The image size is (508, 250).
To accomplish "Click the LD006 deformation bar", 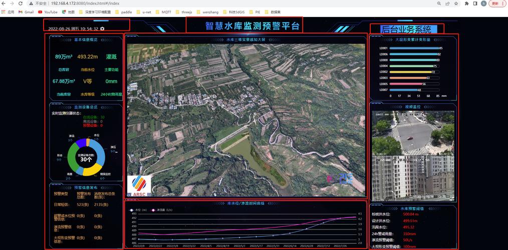I will (413, 54).
